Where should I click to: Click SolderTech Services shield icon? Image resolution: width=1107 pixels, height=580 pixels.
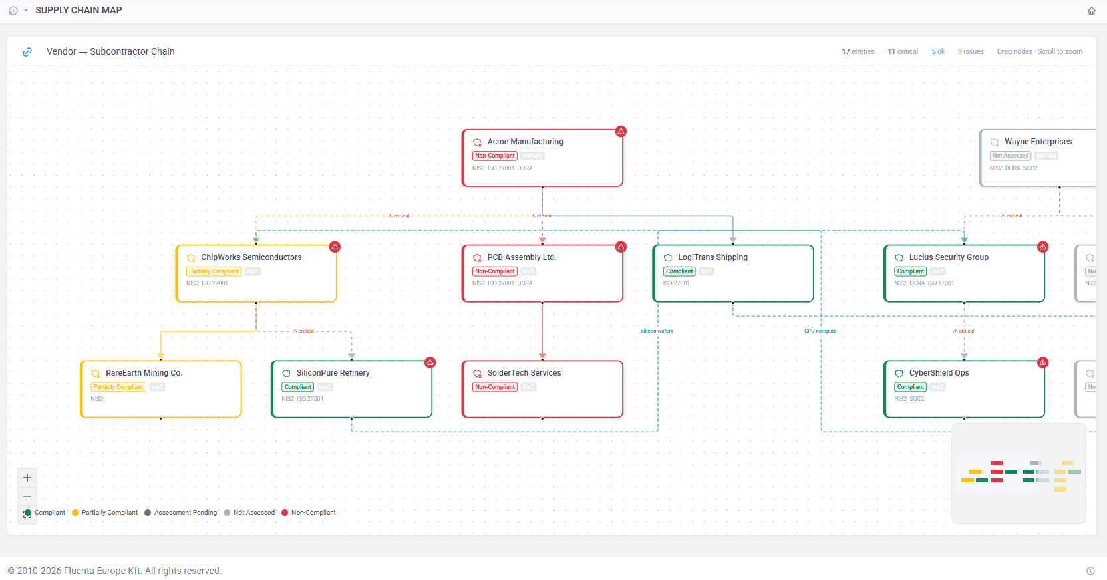477,374
